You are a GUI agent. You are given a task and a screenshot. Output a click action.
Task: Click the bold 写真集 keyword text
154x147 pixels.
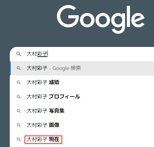(x=57, y=111)
